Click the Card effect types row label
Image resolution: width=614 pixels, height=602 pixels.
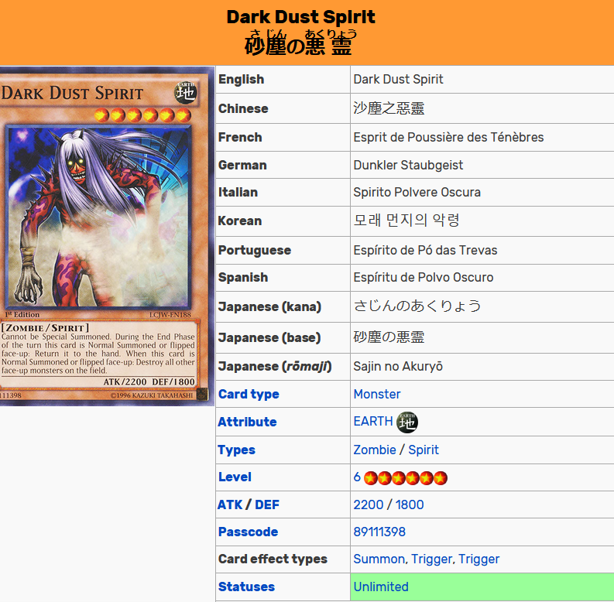(273, 559)
